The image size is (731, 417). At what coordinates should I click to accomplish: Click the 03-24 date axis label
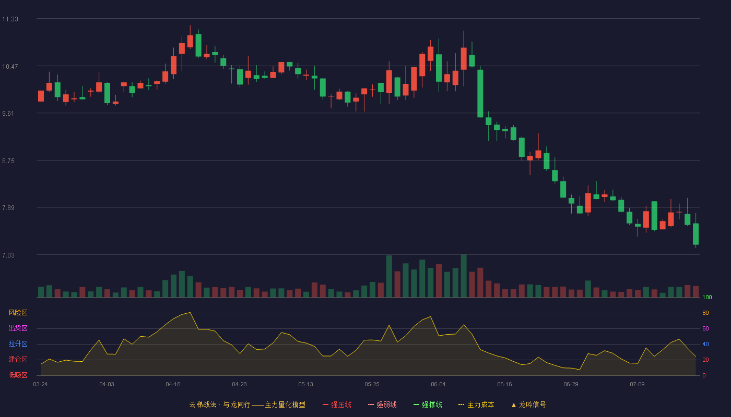click(x=40, y=384)
